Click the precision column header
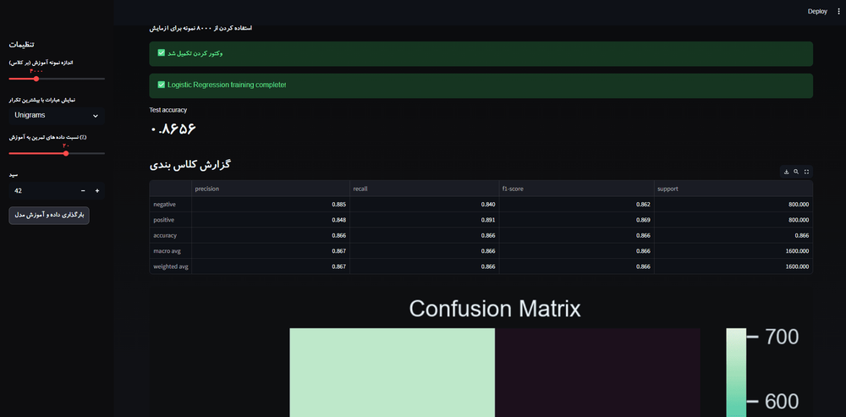Viewport: 846px width, 417px height. 271,189
